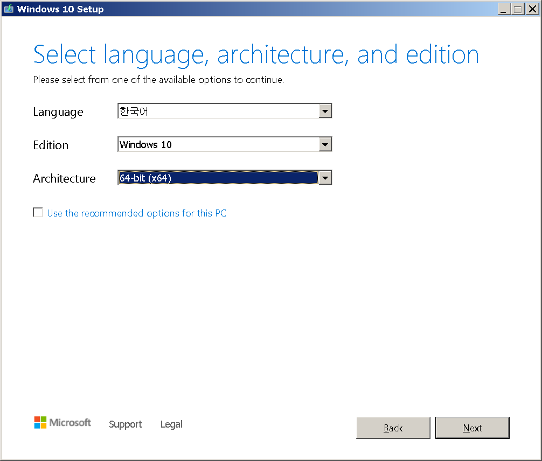542x461 pixels.
Task: Click the 'Select language, architecture, and edition' heading
Action: coord(256,54)
